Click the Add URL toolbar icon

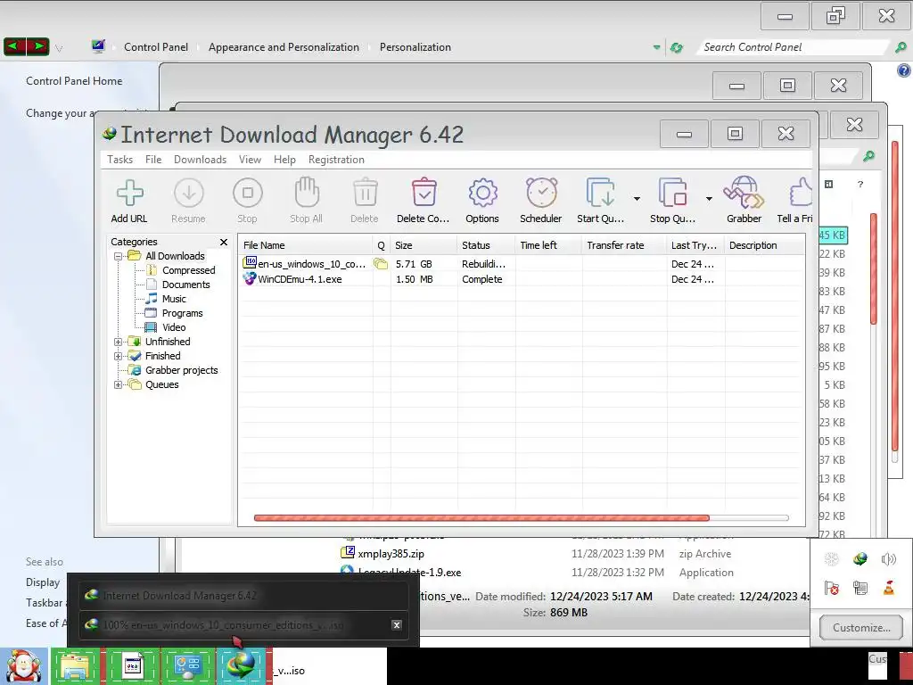coord(129,193)
